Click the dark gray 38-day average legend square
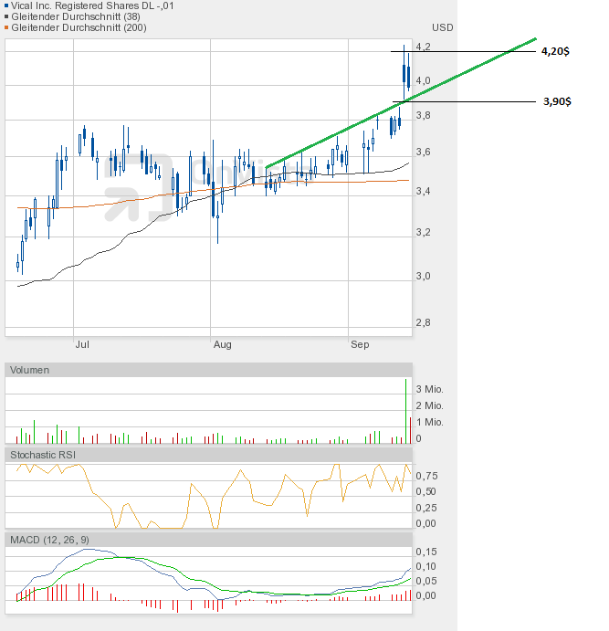 (x=7, y=16)
